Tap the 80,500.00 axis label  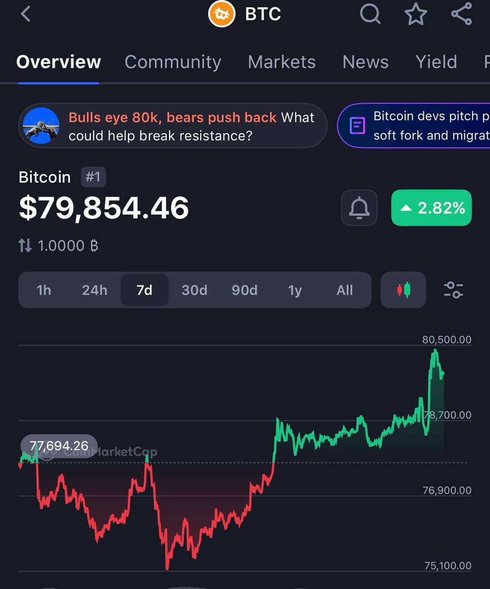click(x=447, y=340)
